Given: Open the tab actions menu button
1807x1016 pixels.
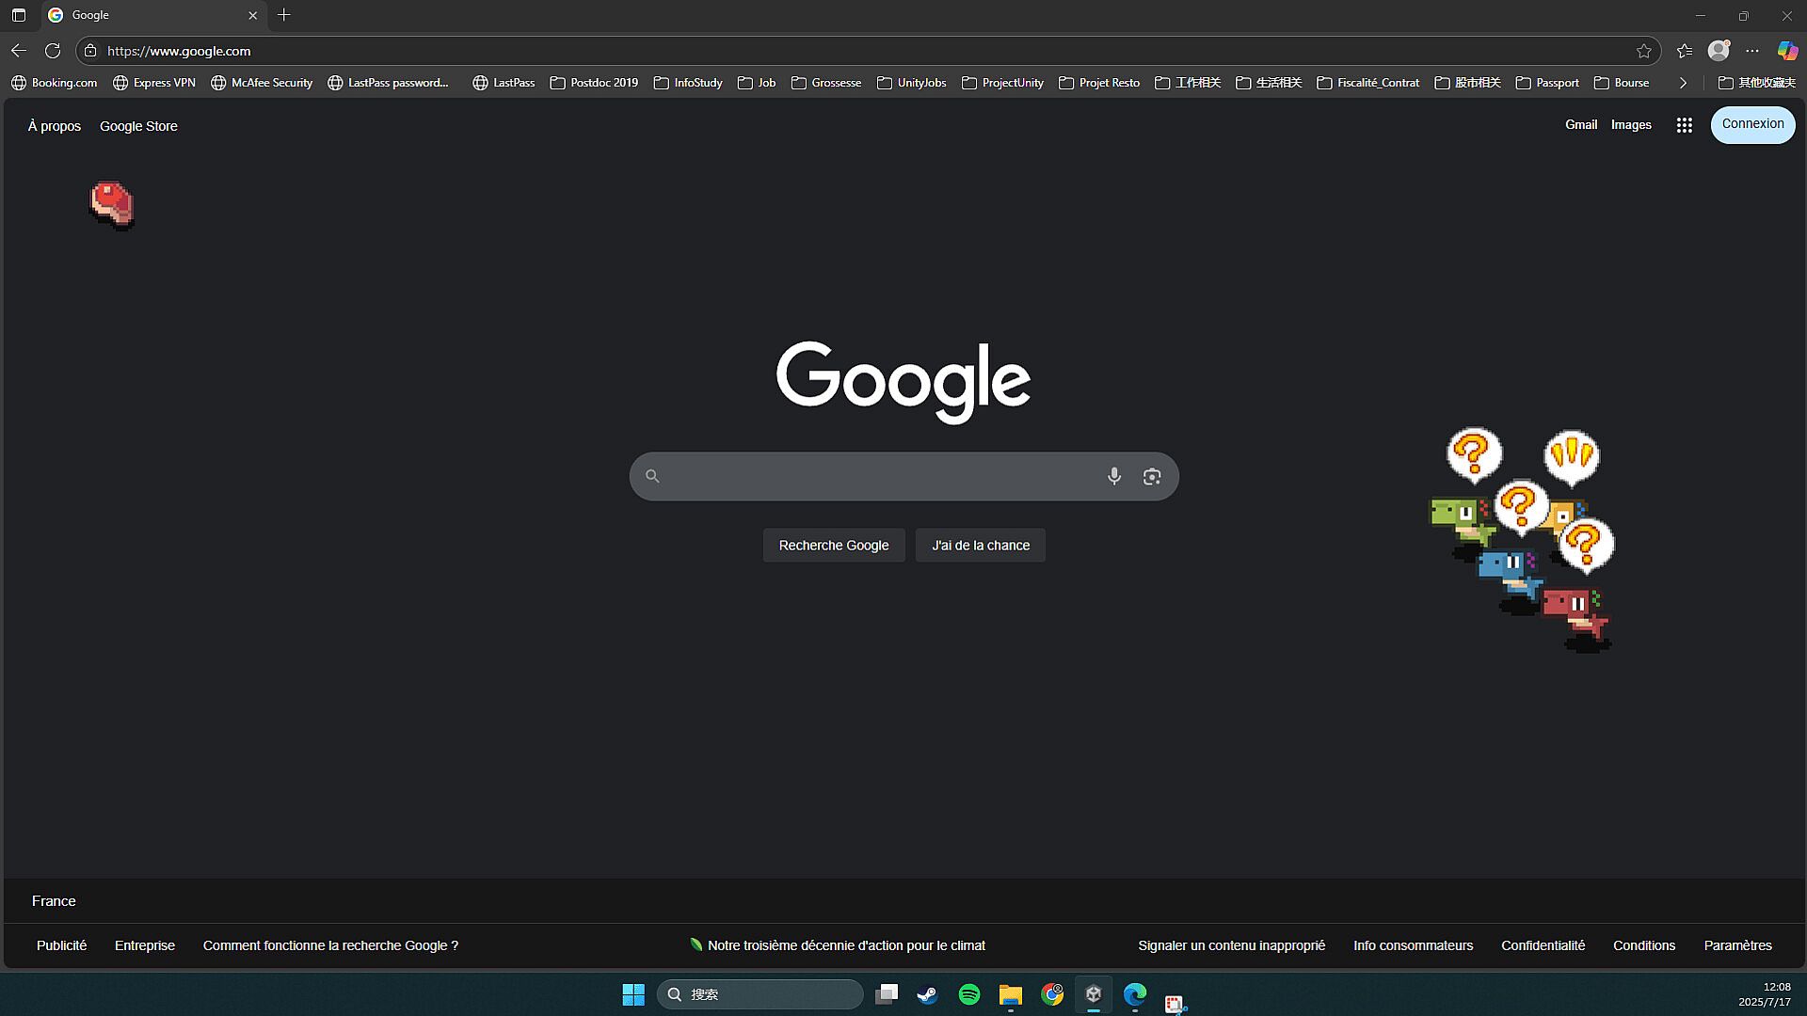Looking at the screenshot, I should (x=19, y=15).
